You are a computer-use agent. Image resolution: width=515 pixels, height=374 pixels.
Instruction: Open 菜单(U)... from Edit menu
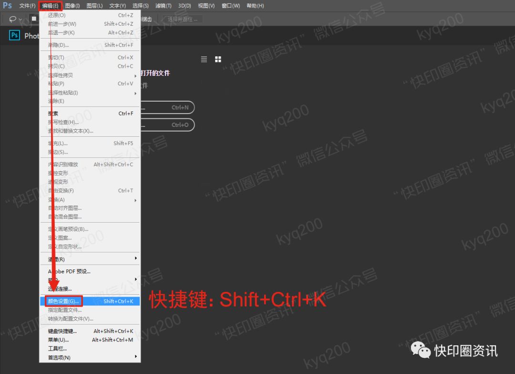(x=90, y=340)
